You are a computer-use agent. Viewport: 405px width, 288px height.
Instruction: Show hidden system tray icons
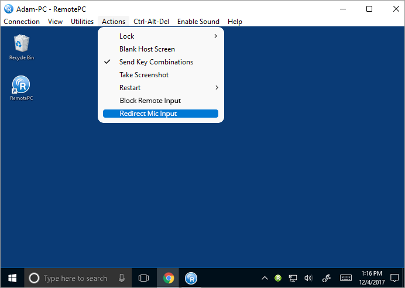coord(265,278)
